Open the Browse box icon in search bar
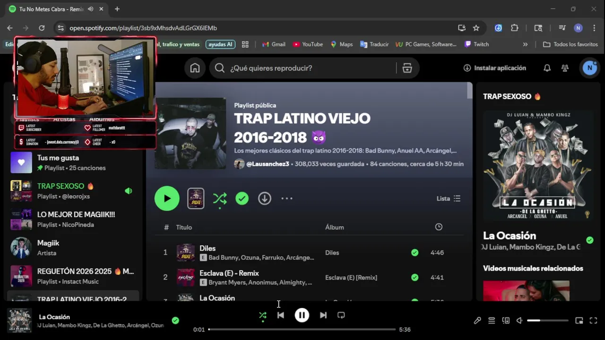This screenshot has height=340, width=605. [x=407, y=68]
